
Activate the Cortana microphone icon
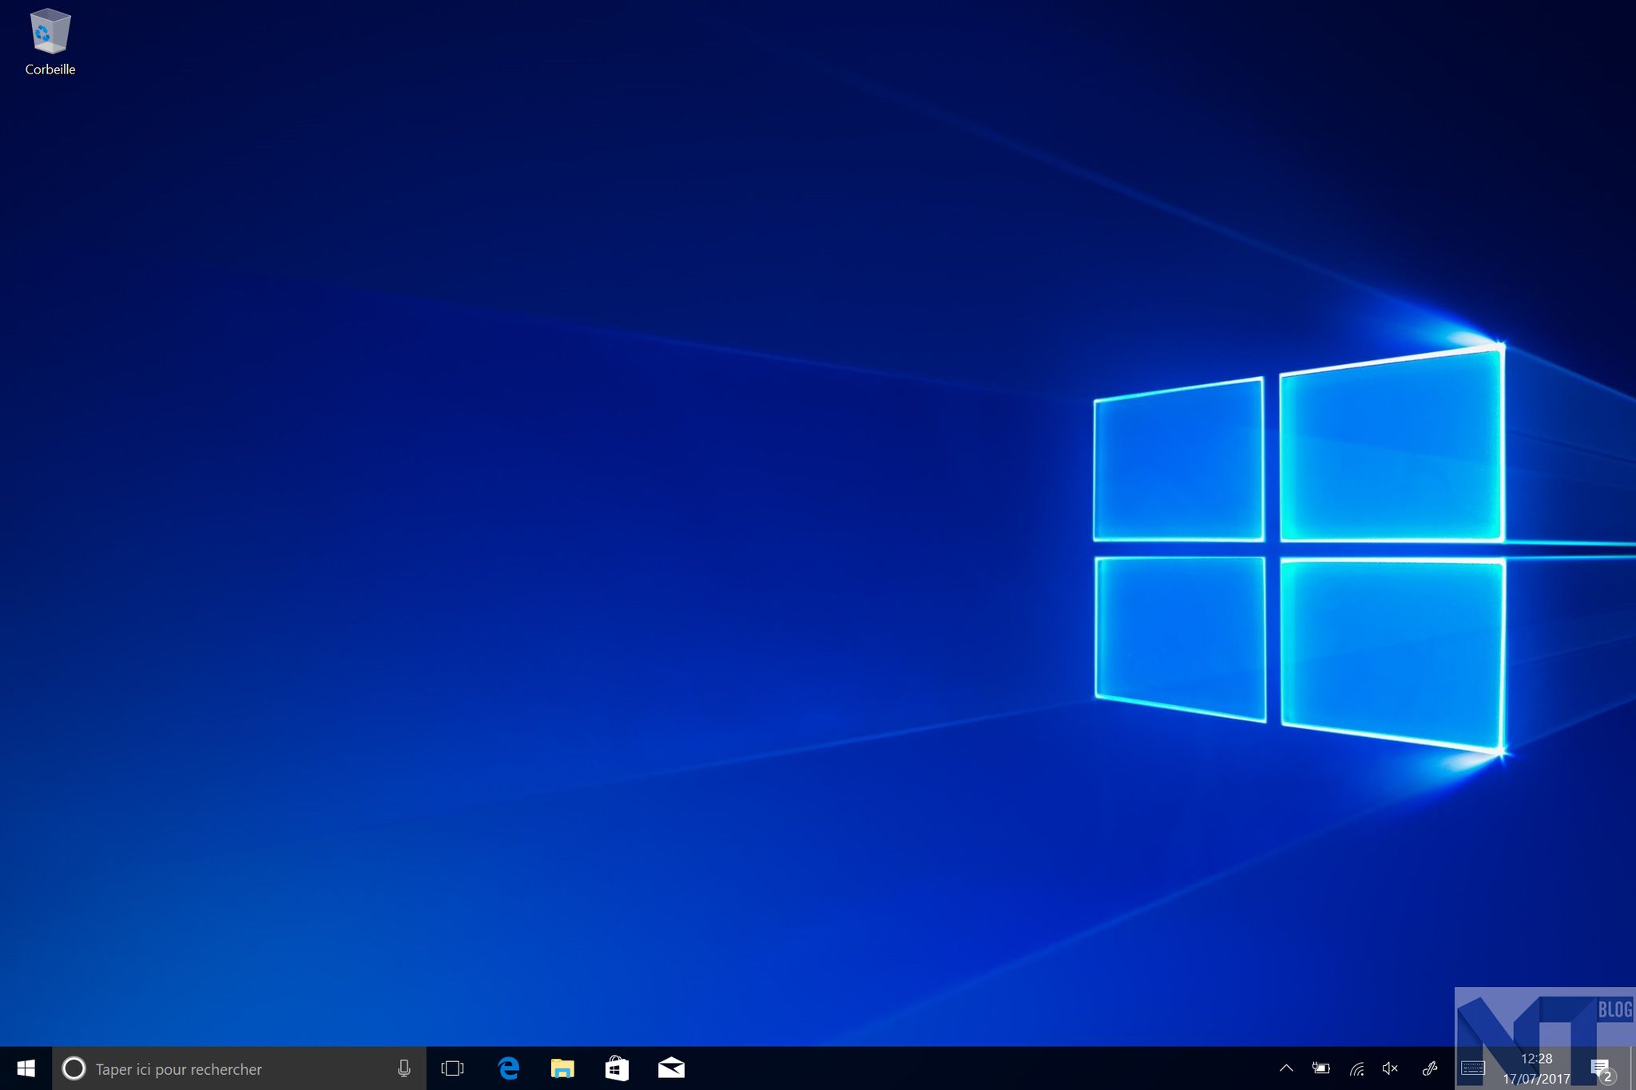[x=404, y=1068]
